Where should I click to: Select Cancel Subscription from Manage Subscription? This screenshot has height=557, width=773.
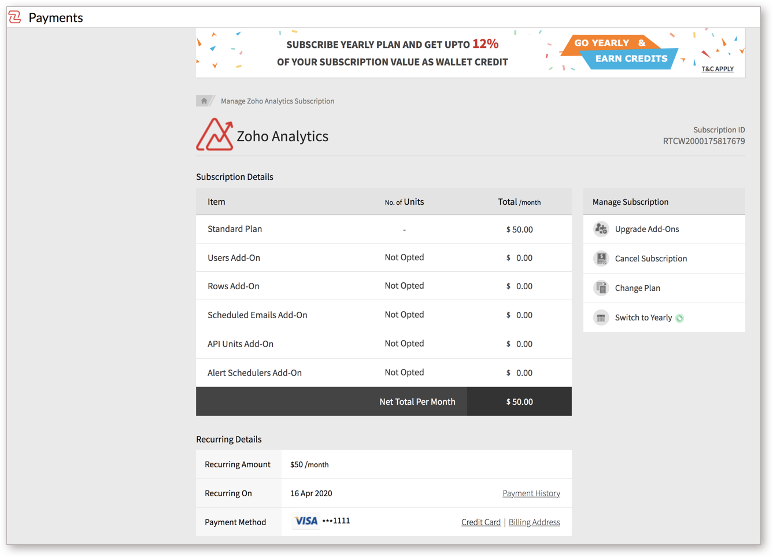(x=651, y=259)
